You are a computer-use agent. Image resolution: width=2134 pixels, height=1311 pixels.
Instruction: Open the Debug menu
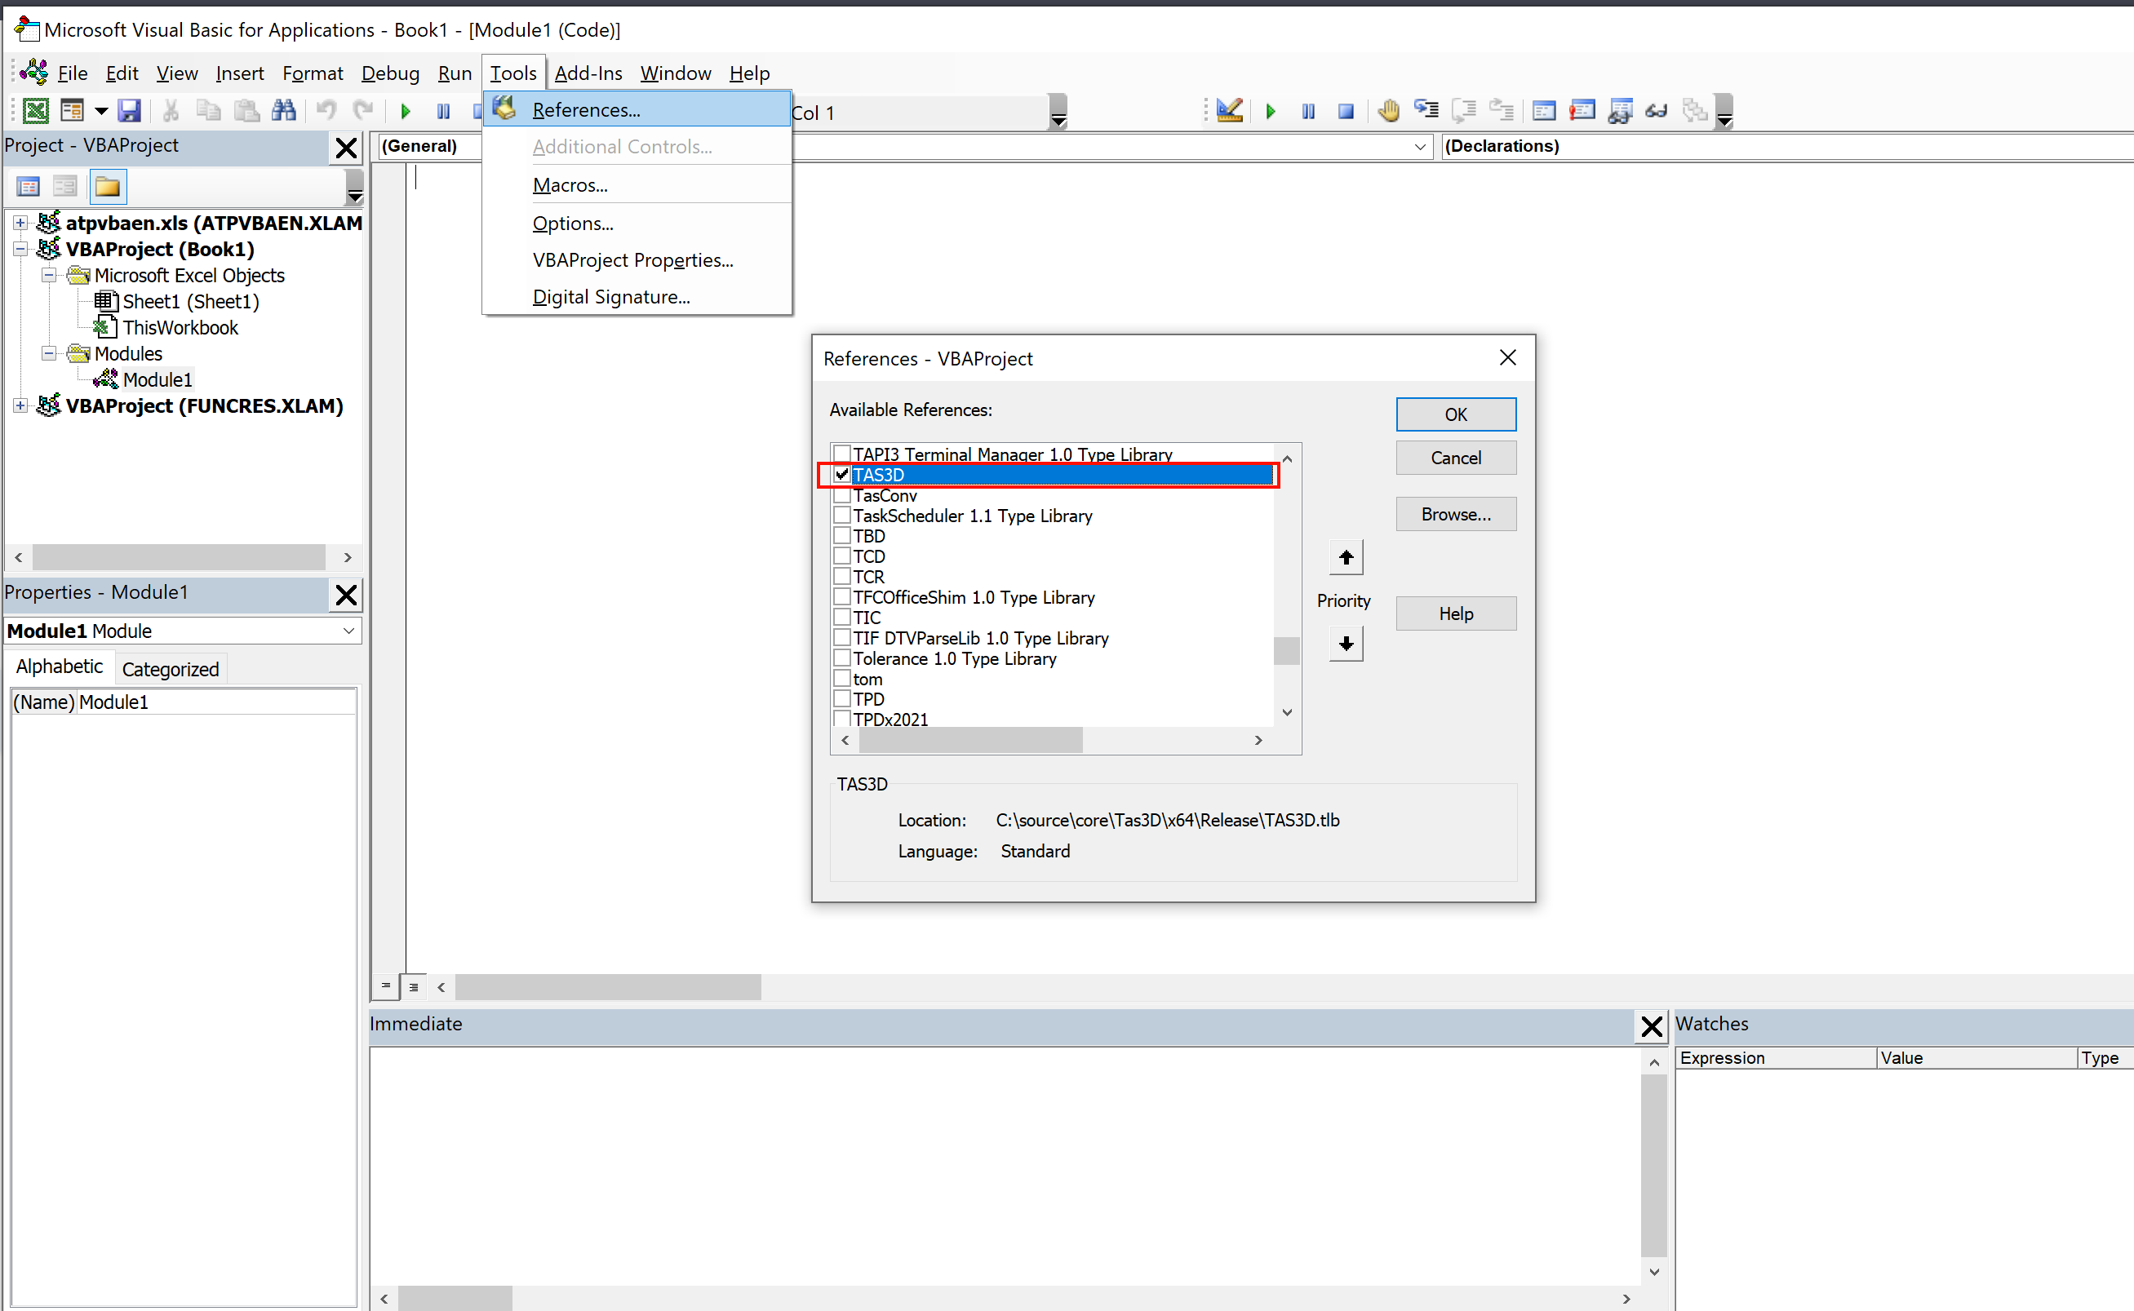click(390, 73)
